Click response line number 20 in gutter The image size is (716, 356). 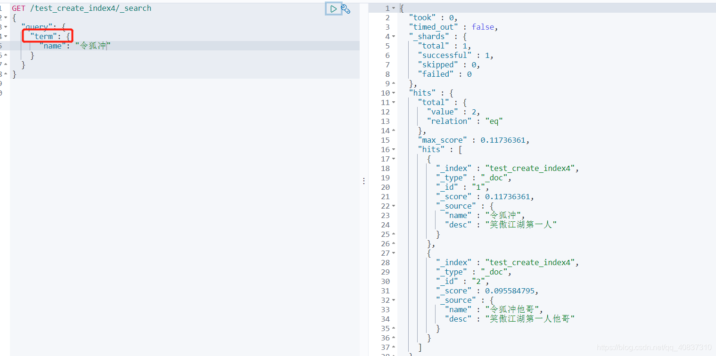coord(385,187)
